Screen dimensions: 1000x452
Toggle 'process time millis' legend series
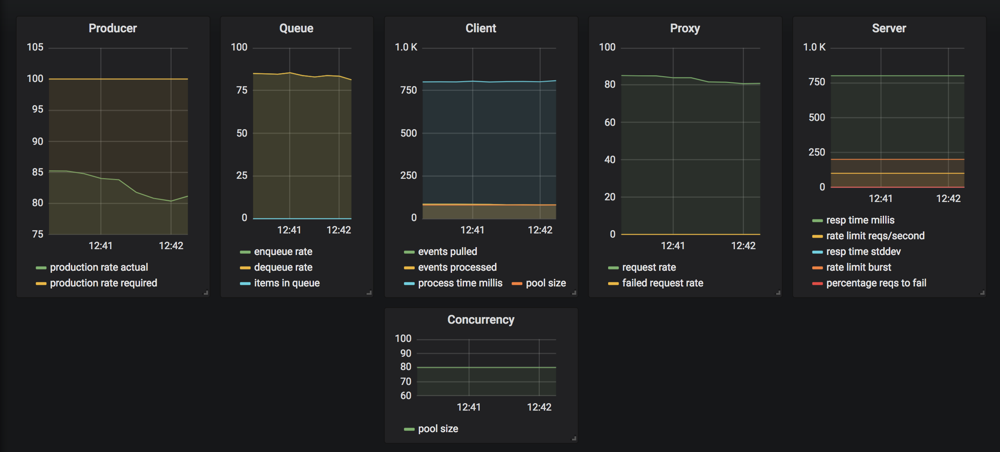(460, 283)
